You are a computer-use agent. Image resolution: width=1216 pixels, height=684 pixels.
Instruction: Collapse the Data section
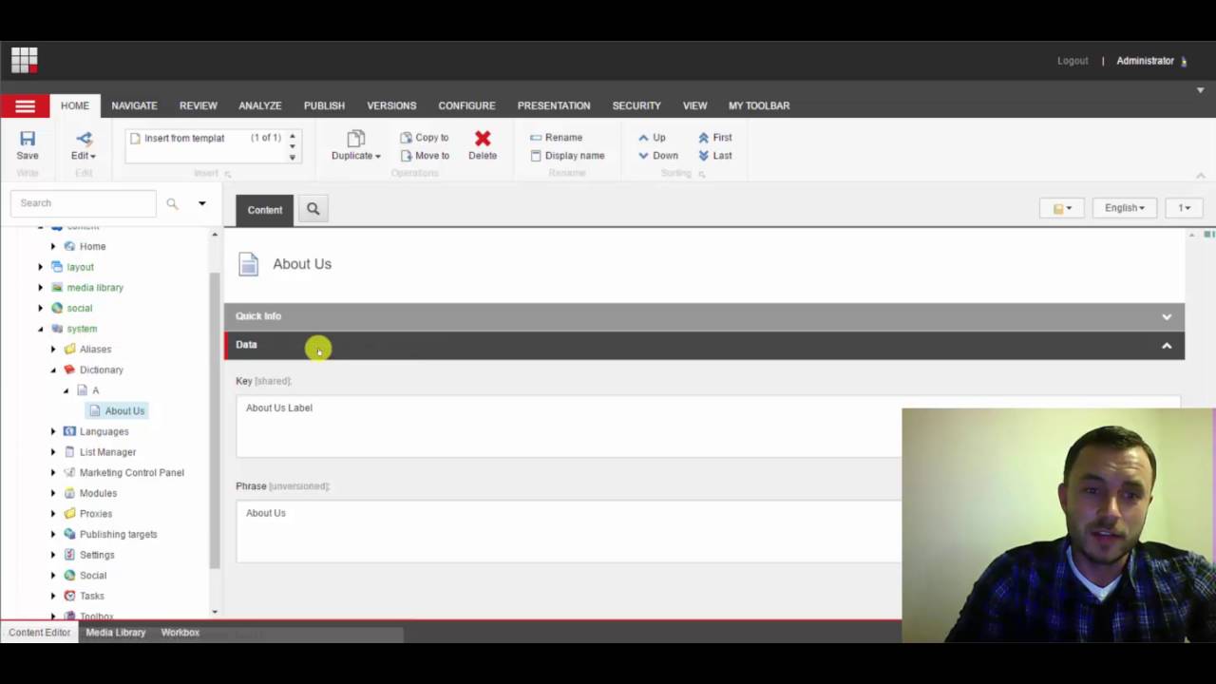click(x=704, y=345)
